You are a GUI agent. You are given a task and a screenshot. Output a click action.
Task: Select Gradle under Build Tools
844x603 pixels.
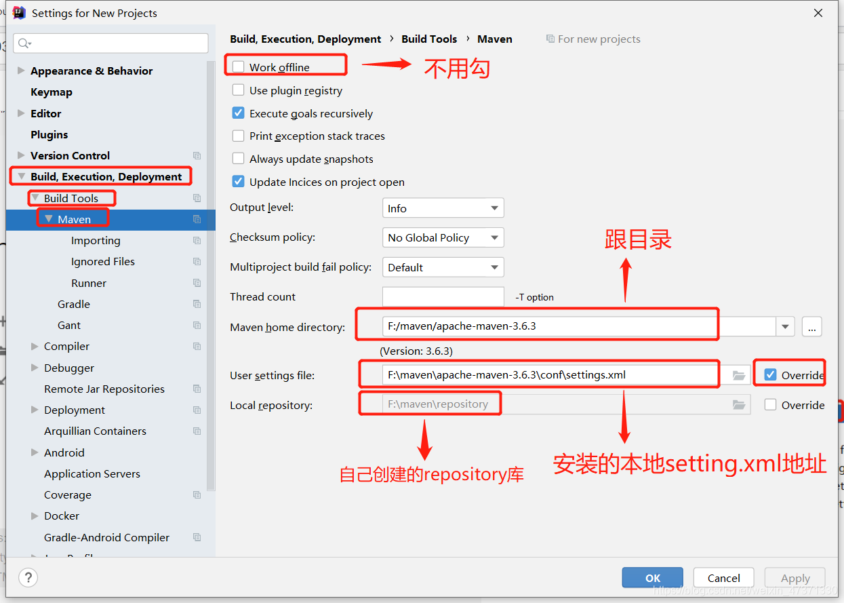click(x=74, y=304)
